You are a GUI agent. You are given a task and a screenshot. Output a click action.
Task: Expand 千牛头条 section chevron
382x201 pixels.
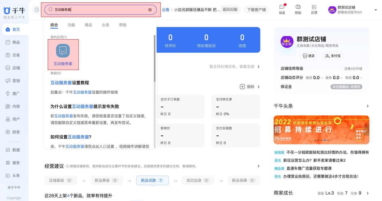368,106
